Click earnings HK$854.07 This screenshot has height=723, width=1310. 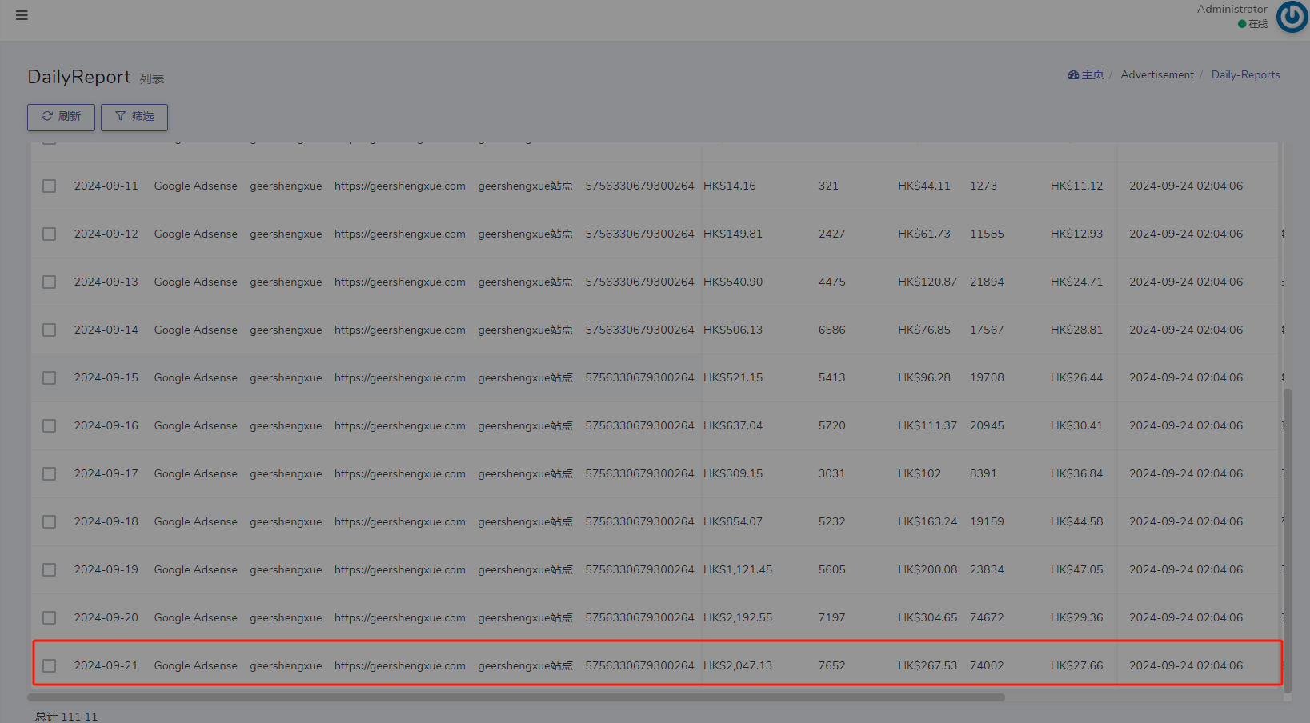tap(733, 521)
